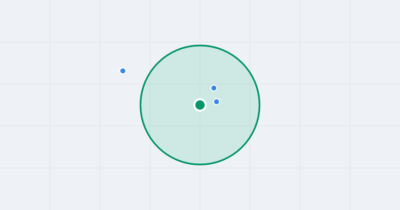Select the blue dot nearest the green center marker
Screen dimensions: 400x210
[x=216, y=102]
